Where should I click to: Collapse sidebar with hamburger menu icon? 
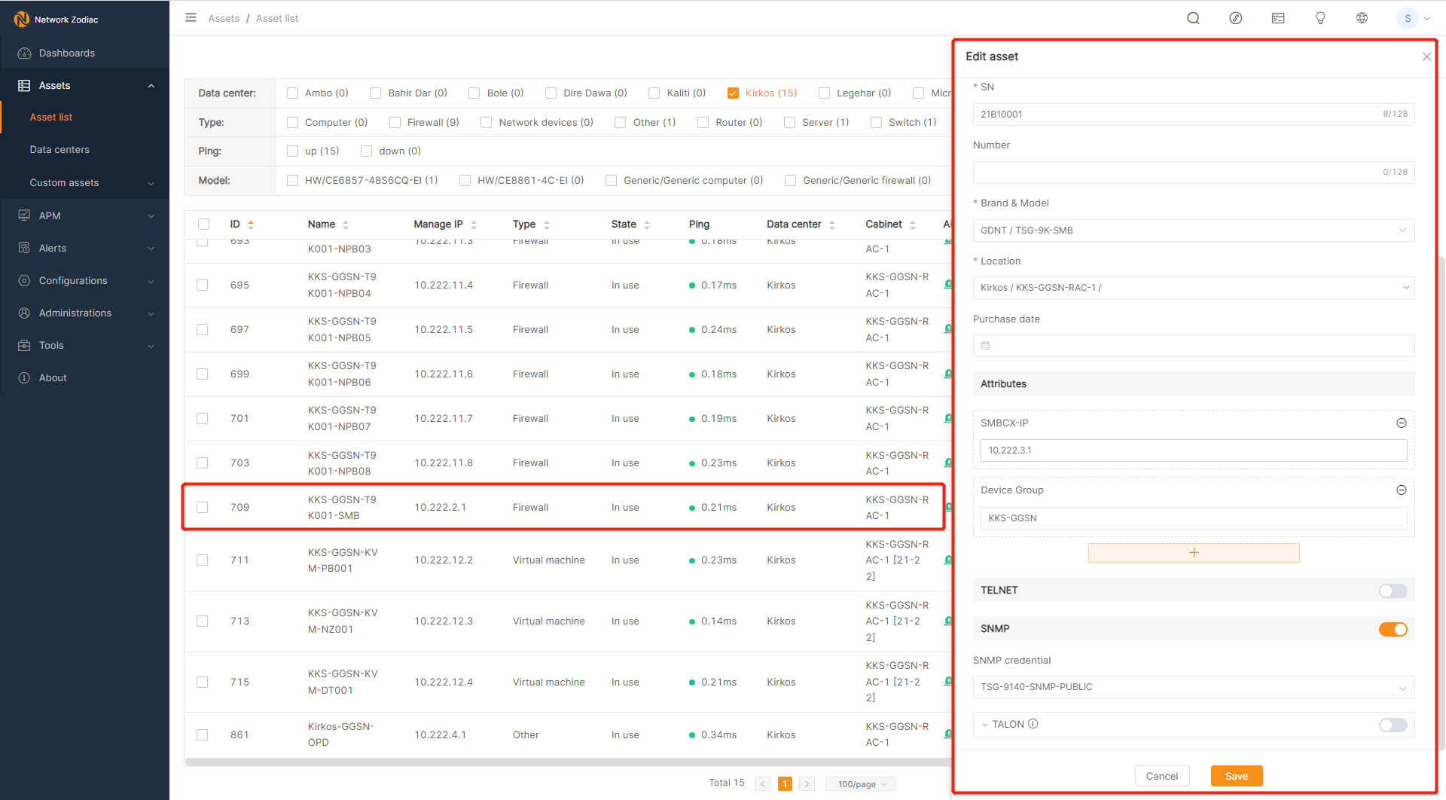pyautogui.click(x=191, y=18)
